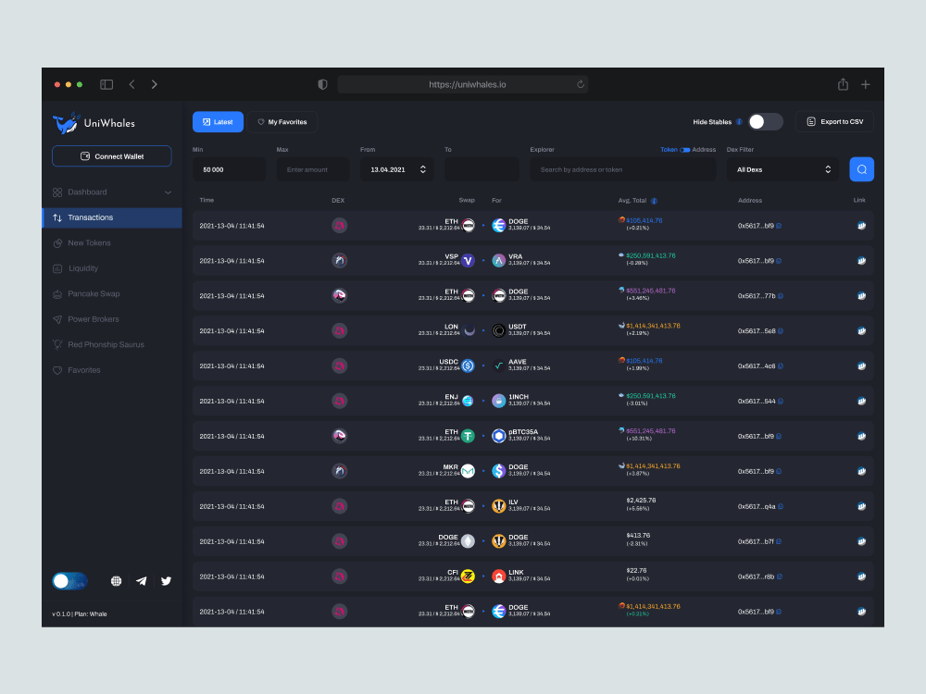Click the URL bar https://uniwhales.io
This screenshot has width=926, height=694.
coord(462,84)
